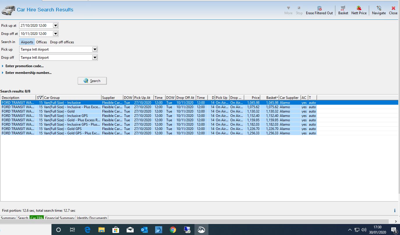400x235 pixels.
Task: Click the Pick Up At column header
Action: (144, 98)
